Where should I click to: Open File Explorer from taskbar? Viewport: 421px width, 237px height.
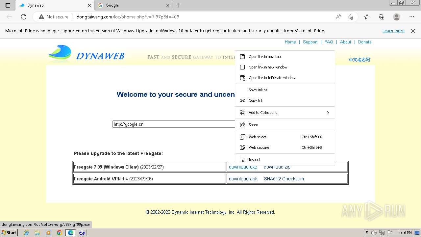(37, 233)
